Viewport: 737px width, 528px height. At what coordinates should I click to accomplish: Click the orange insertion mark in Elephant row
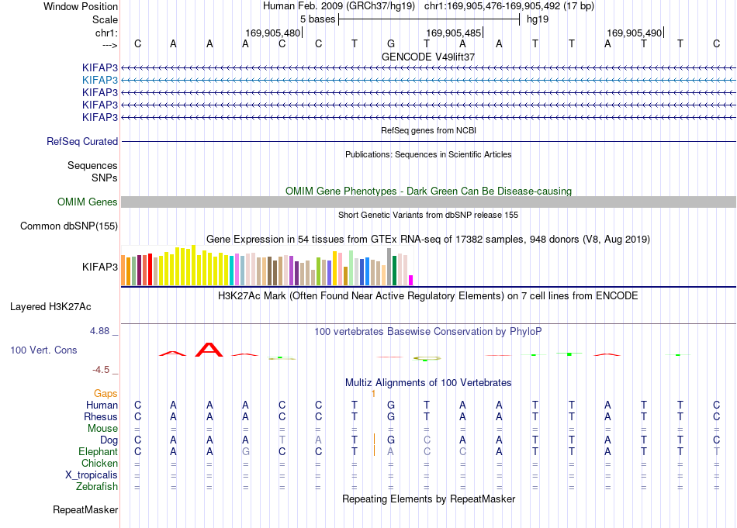coord(374,451)
